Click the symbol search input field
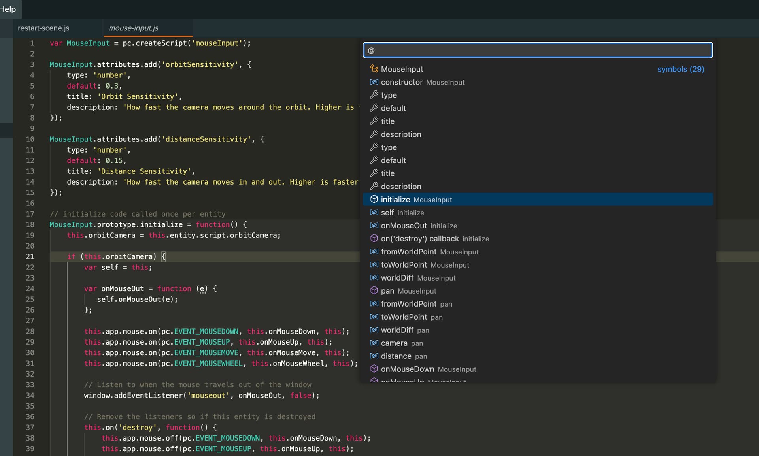759x456 pixels. point(538,50)
